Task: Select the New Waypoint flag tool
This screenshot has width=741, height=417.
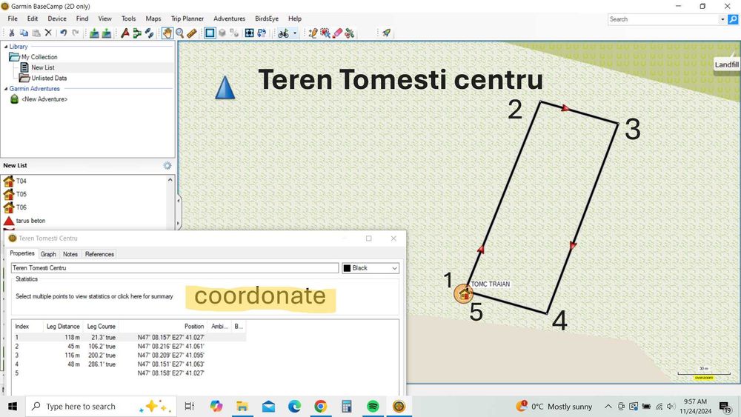Action: click(x=124, y=33)
